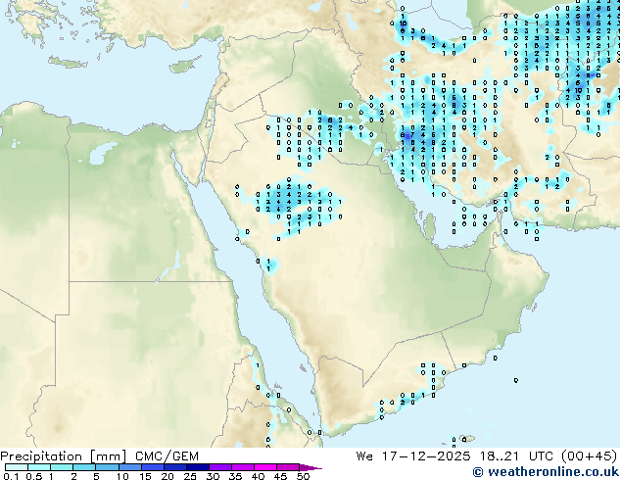The height and width of the screenshot is (480, 621).
Task: Click the 1–2 mm legend color box
Action: pyautogui.click(x=62, y=467)
